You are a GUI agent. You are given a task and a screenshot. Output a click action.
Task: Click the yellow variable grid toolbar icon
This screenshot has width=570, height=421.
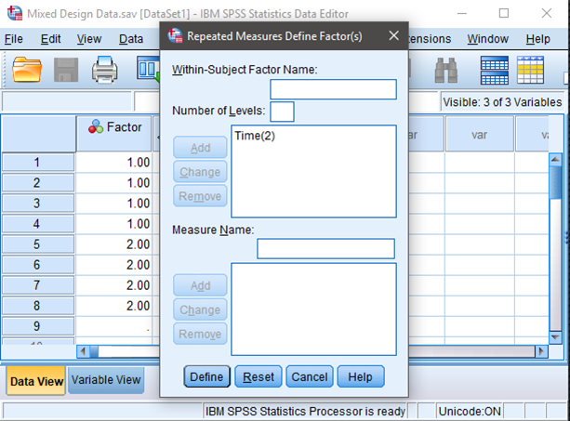530,70
